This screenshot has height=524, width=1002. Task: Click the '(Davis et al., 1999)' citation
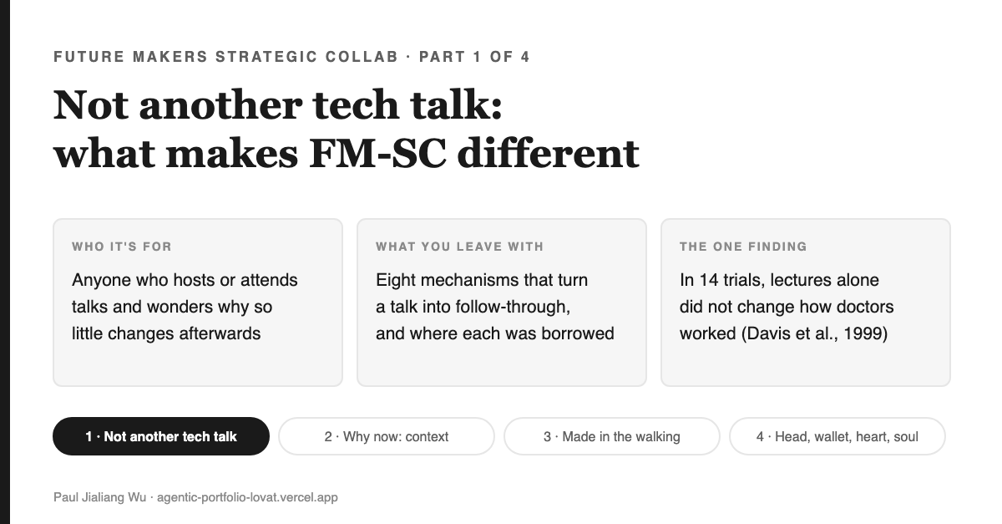[814, 333]
